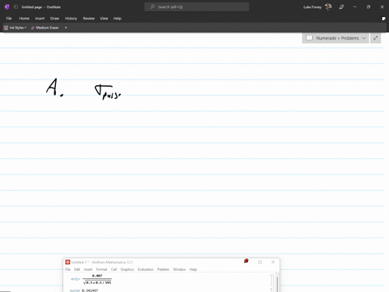This screenshot has width=389, height=292.
Task: Open the Help tab in OneNote
Action: click(118, 19)
